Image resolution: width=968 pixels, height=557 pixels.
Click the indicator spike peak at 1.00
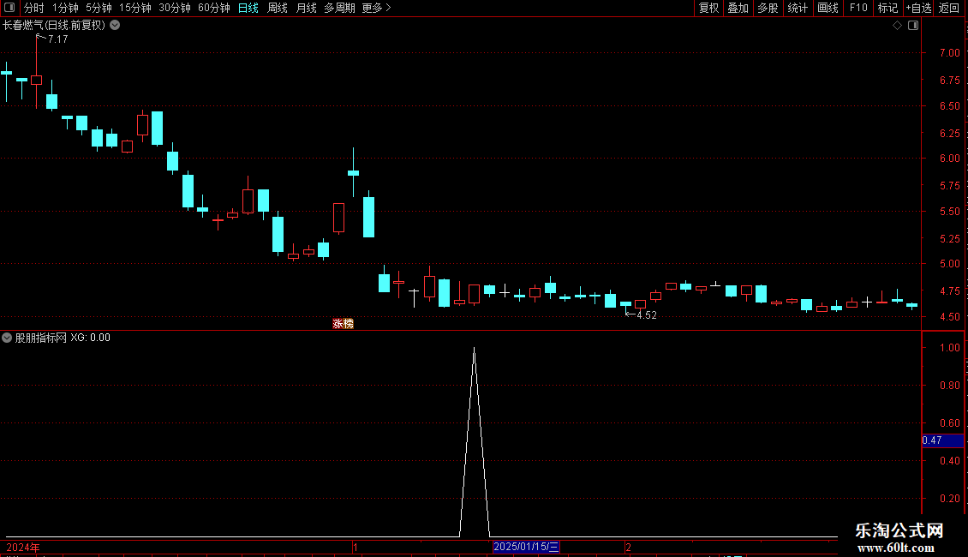(x=474, y=349)
